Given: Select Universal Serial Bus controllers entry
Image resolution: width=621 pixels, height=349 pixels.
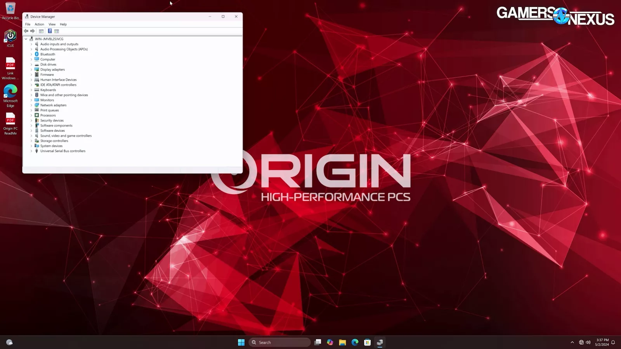Looking at the screenshot, I should coord(63,151).
